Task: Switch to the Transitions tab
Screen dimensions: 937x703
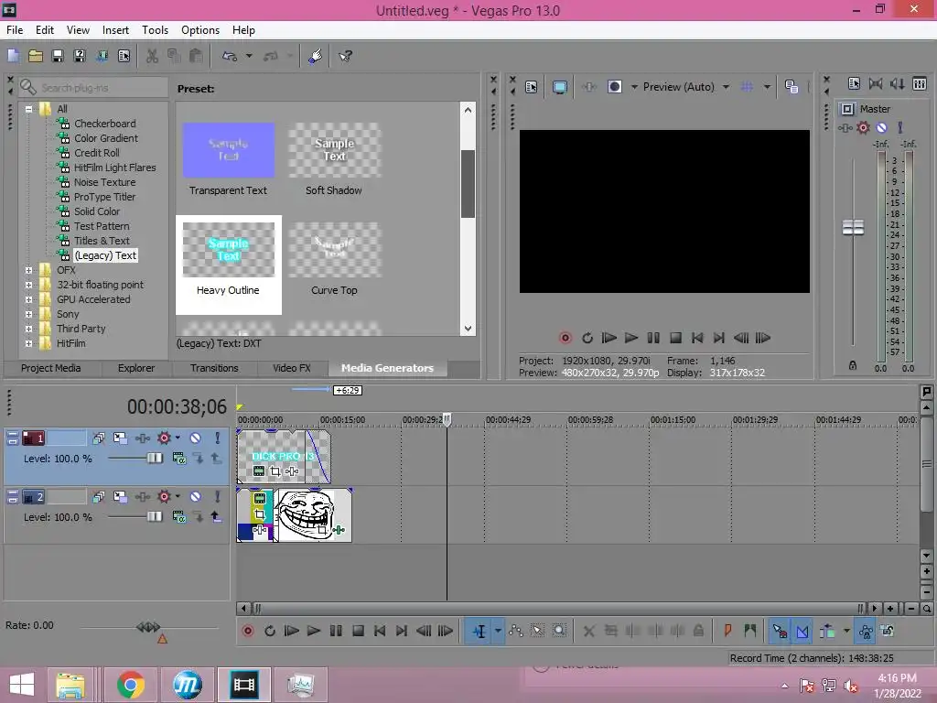Action: click(214, 368)
